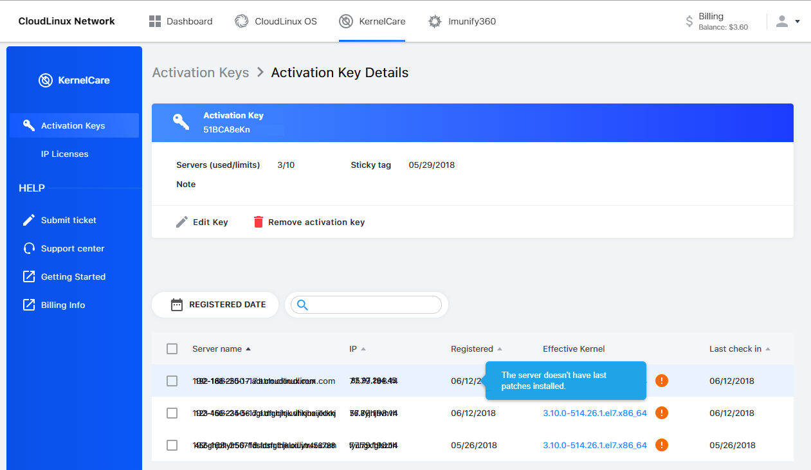Click Edit Key button

tap(202, 222)
